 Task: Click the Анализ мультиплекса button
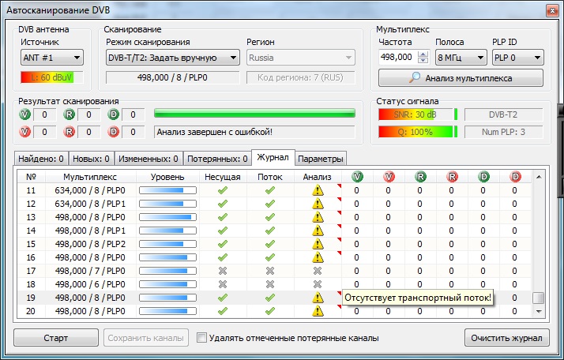(x=461, y=78)
